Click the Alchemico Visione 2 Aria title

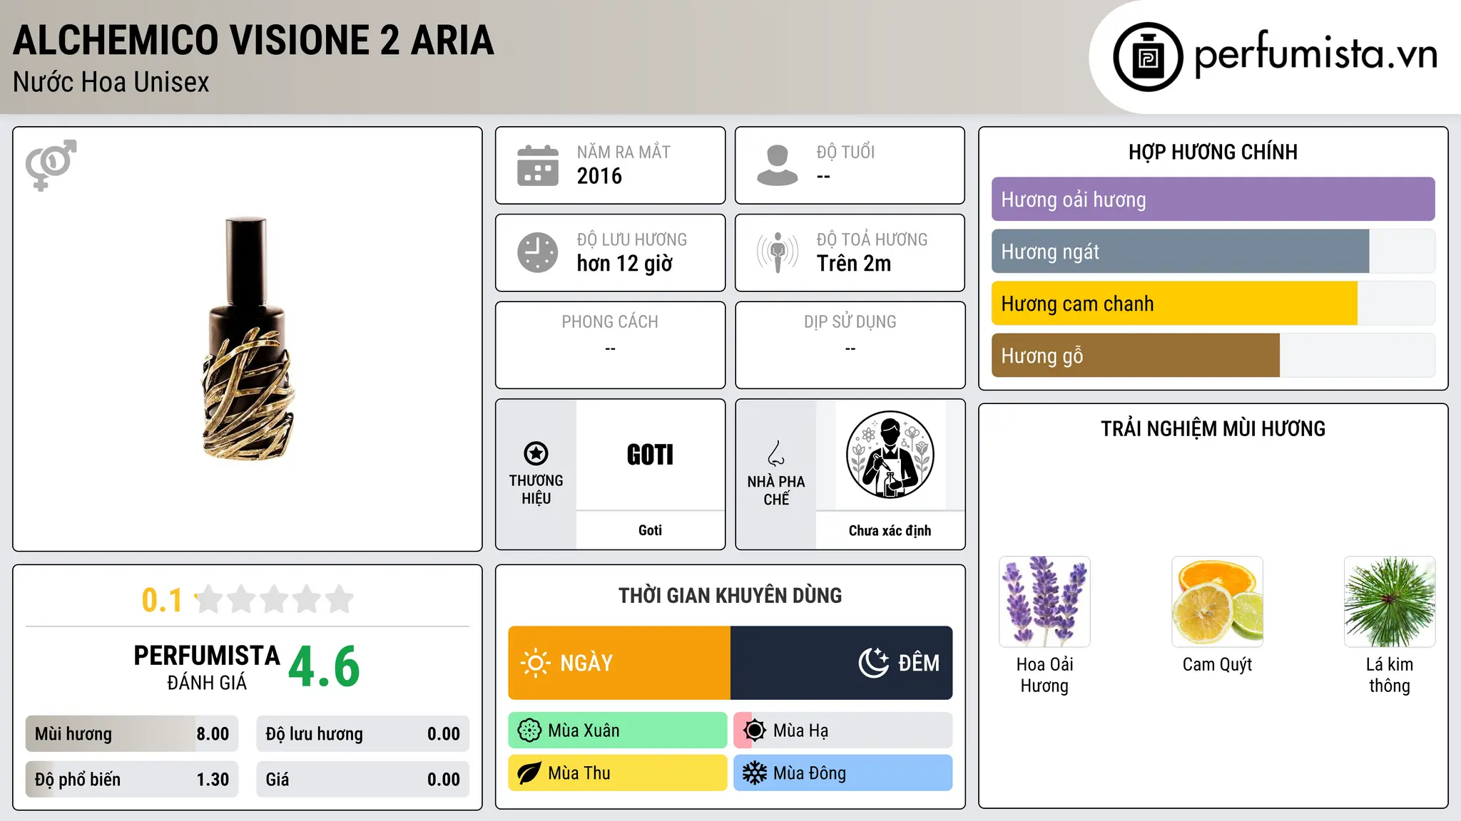coord(253,40)
